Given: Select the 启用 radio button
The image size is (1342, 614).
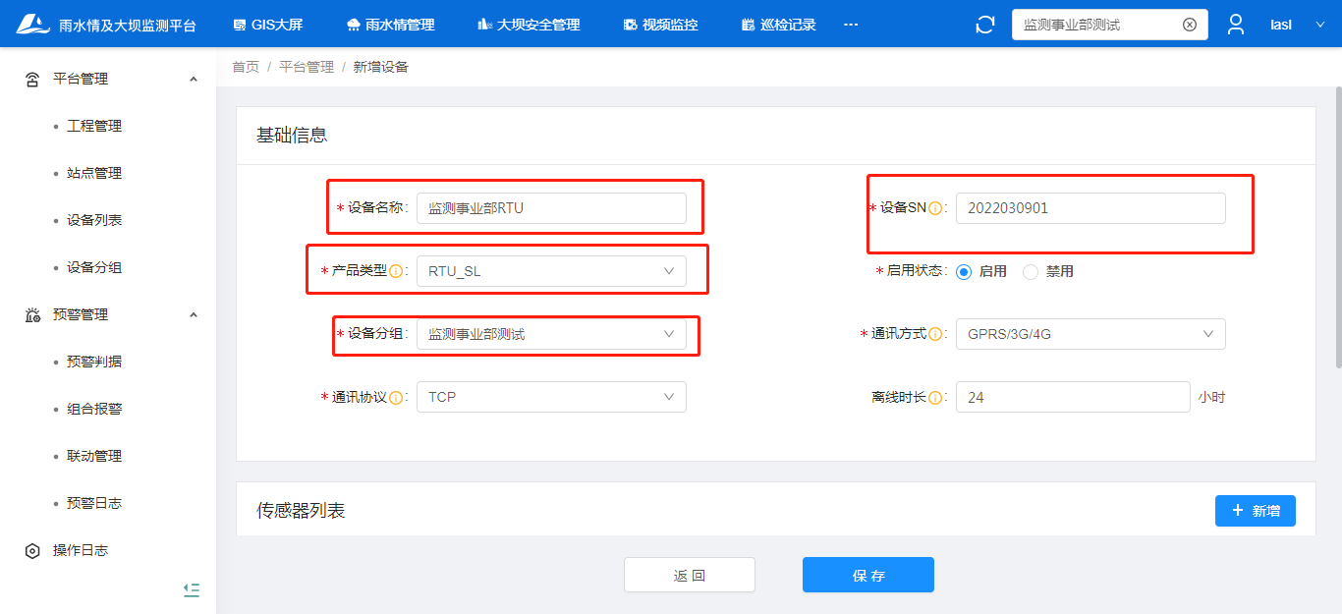Looking at the screenshot, I should 964,272.
